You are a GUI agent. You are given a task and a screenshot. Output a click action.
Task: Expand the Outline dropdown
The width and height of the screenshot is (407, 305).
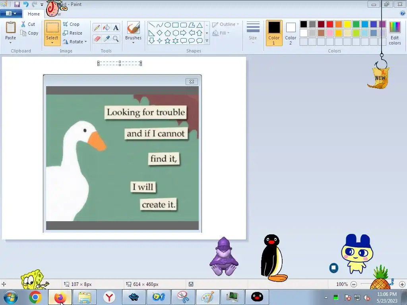click(x=238, y=24)
